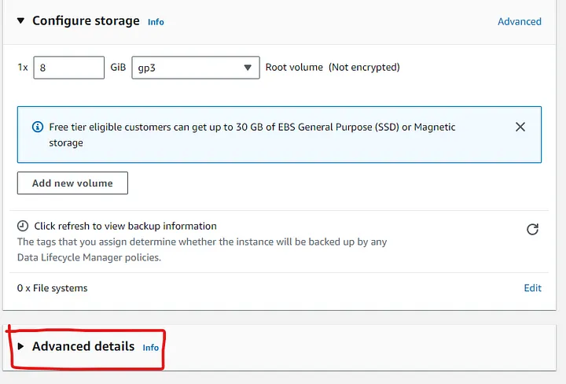
Task: Dismiss the free tier eligibility banner
Action: pyautogui.click(x=520, y=127)
